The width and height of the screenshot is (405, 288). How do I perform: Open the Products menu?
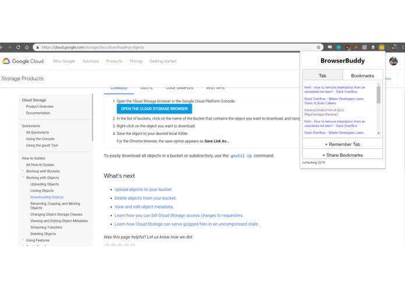pos(114,61)
